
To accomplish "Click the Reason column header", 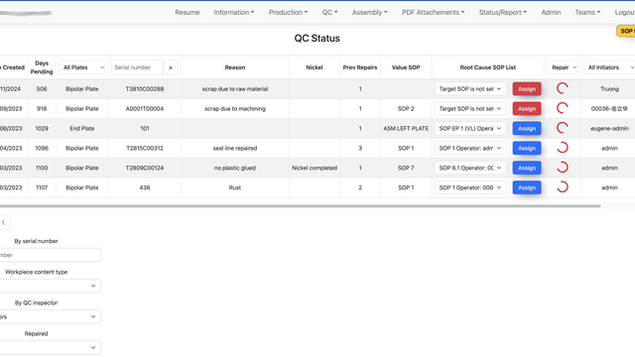I will 235,67.
